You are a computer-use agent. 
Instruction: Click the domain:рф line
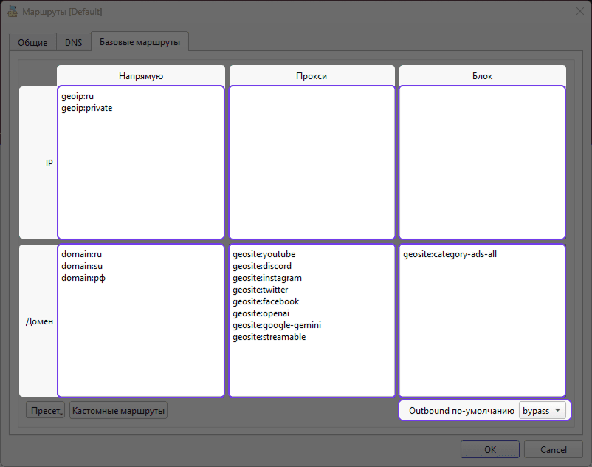tap(83, 278)
